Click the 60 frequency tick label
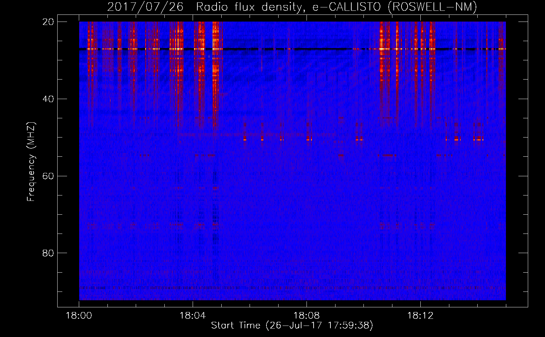Viewport: 545px width, 337px height. (48, 176)
